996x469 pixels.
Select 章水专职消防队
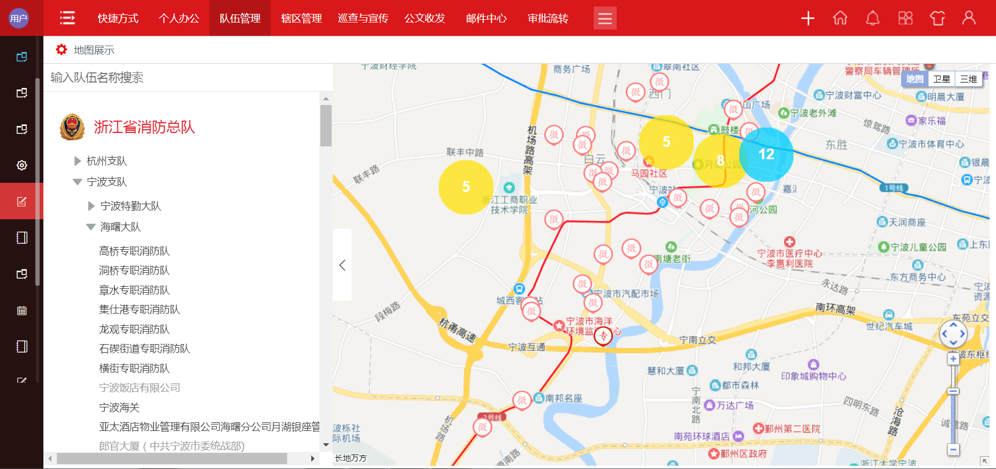pyautogui.click(x=134, y=290)
